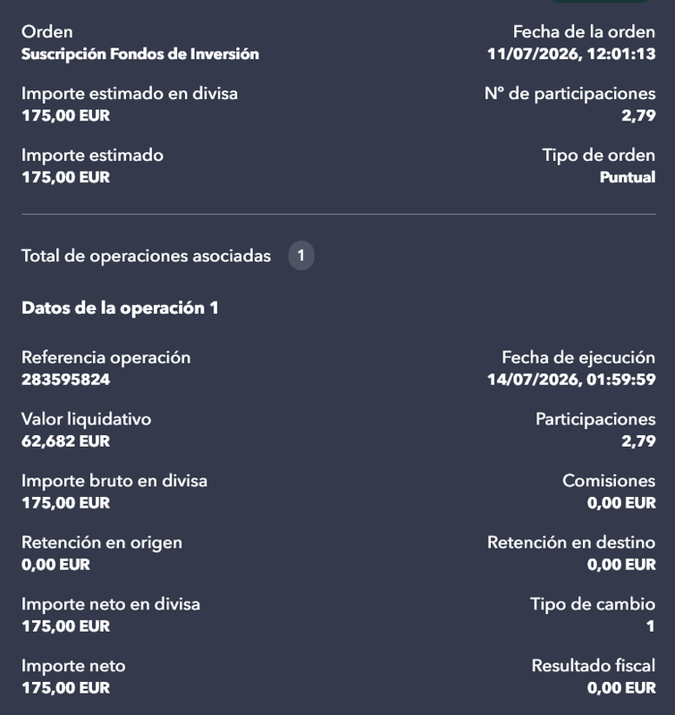Click the order date 11/07/2026, 12:01:13
This screenshot has height=715, width=675.
(571, 54)
